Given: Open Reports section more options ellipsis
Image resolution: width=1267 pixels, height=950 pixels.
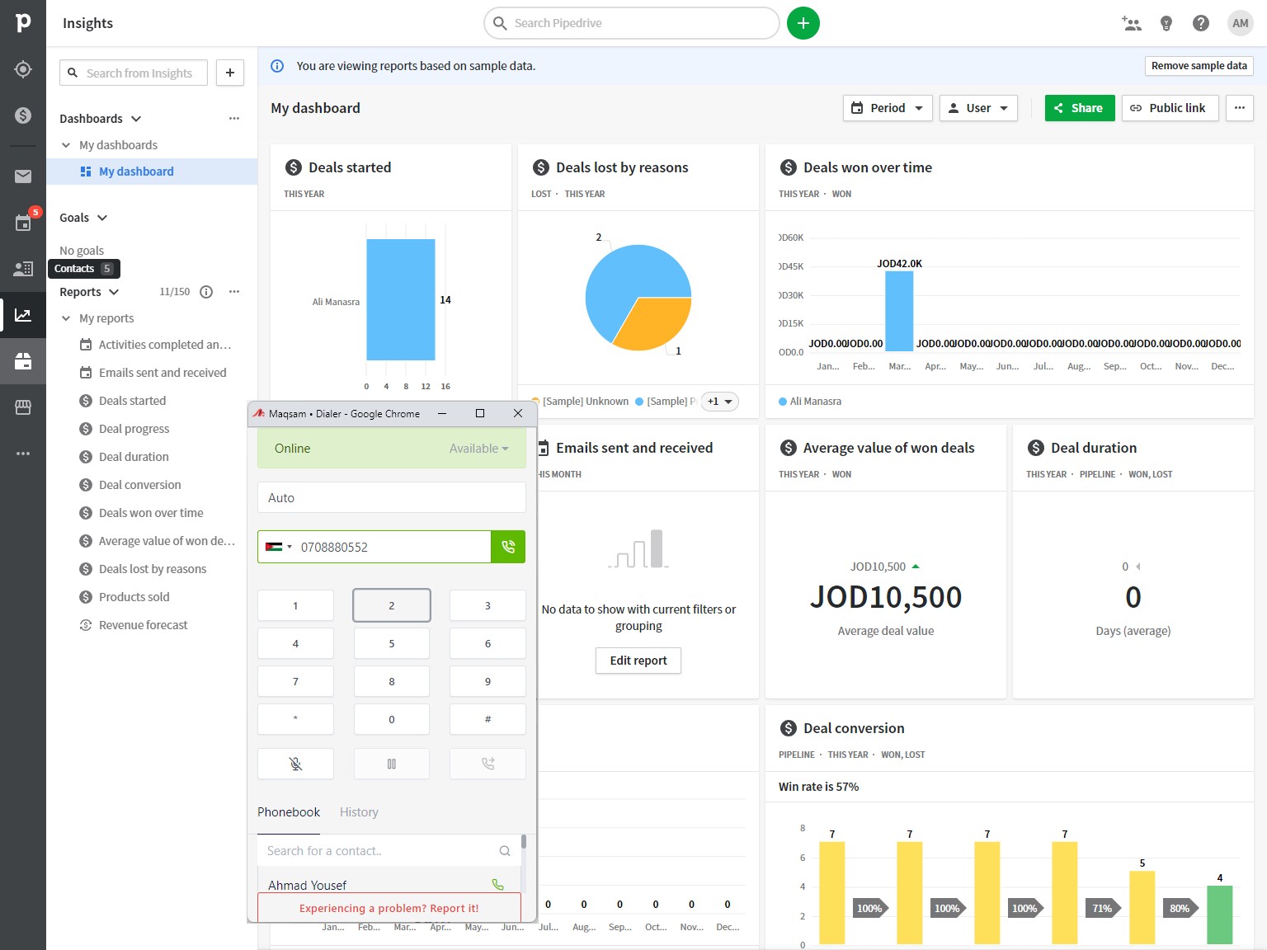Looking at the screenshot, I should pyautogui.click(x=234, y=292).
